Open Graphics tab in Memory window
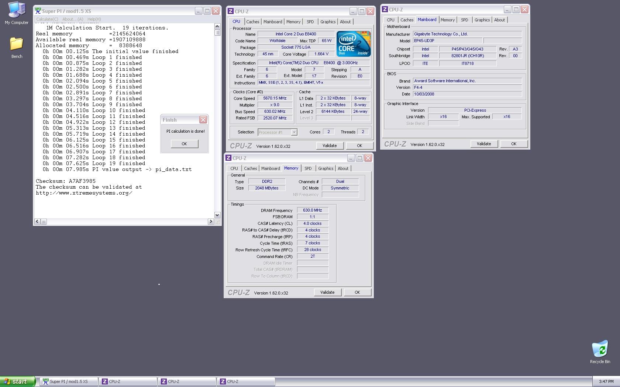 326,168
